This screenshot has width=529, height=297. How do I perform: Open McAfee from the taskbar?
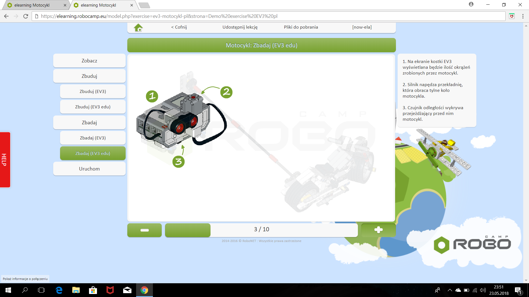[x=110, y=290]
